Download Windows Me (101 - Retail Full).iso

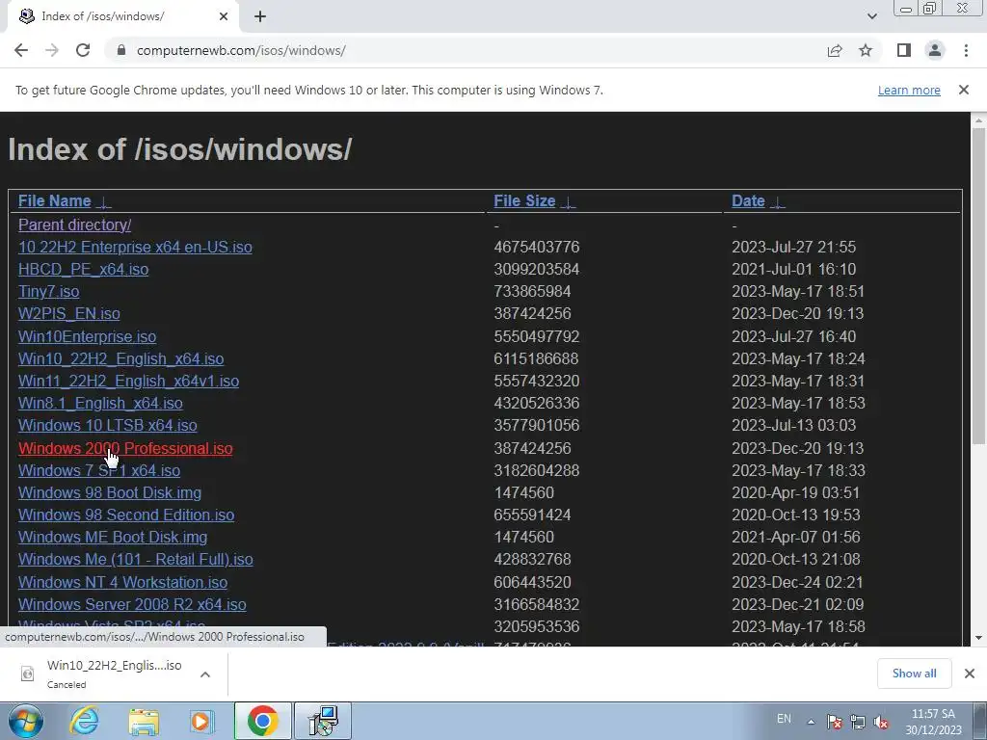135,560
